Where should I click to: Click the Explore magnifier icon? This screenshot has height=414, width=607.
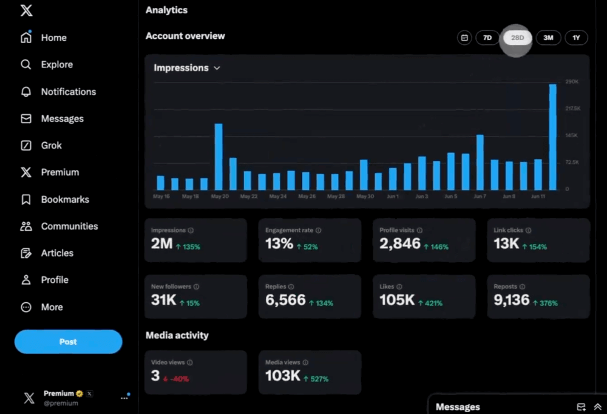click(x=26, y=64)
